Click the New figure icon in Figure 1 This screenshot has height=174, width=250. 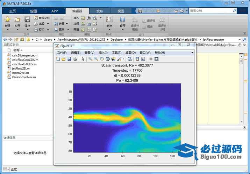pos(58,59)
